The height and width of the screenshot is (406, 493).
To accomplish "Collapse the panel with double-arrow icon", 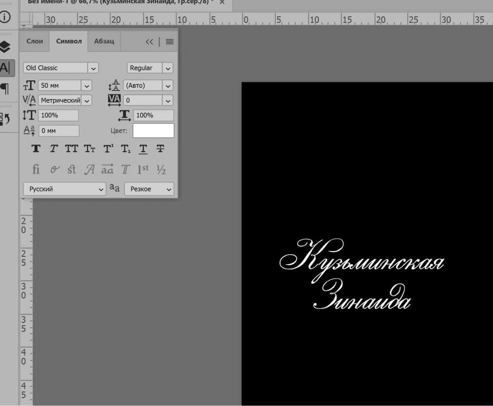I will pos(149,42).
